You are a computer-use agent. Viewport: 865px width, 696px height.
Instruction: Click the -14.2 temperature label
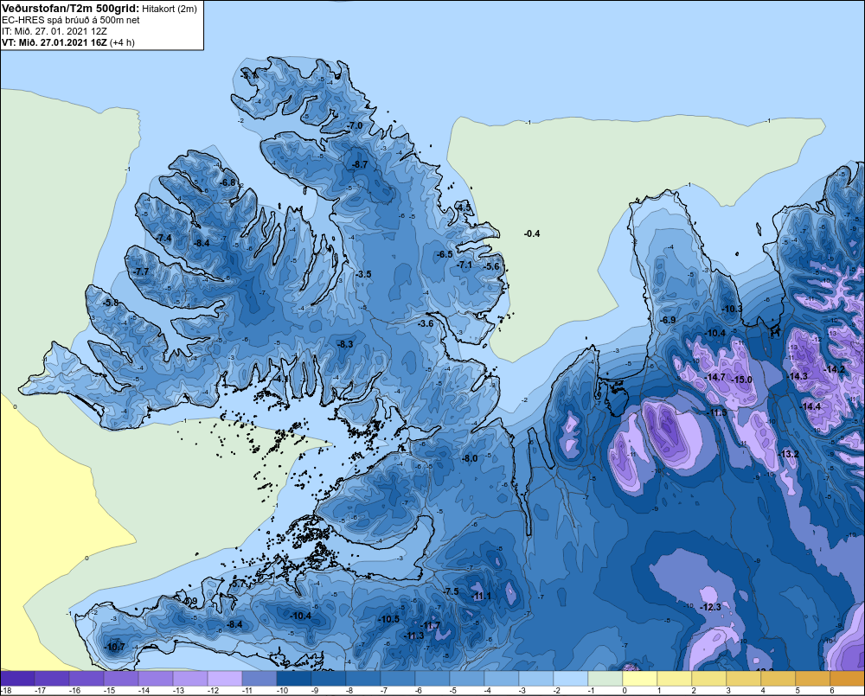835,369
